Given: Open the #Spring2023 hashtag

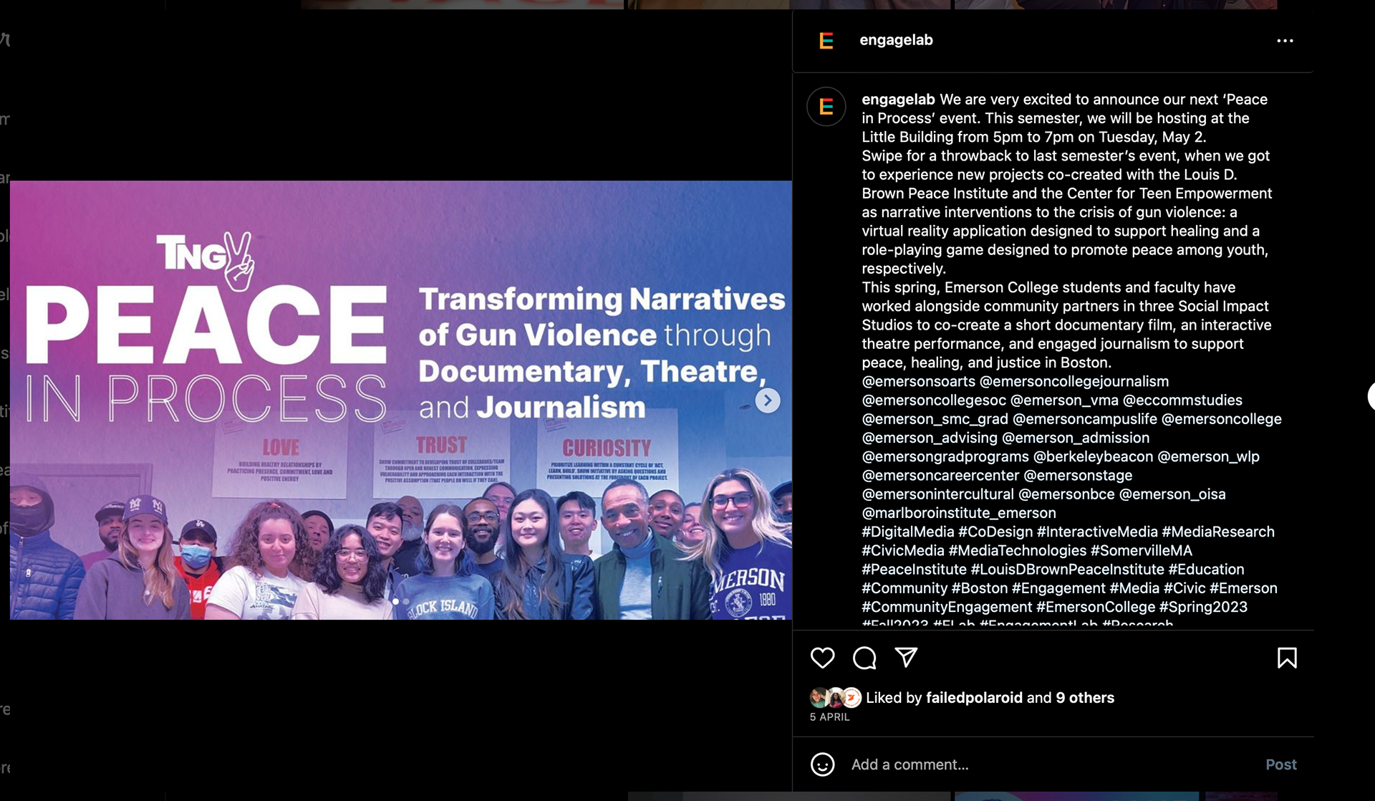Looking at the screenshot, I should (1203, 607).
